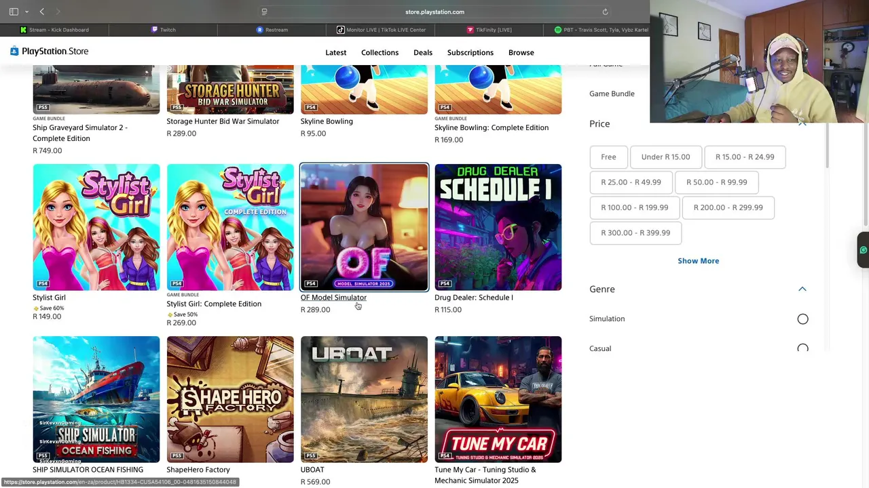Collapse the Genre section chevron

pos(802,289)
